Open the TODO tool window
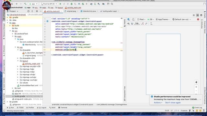The height and width of the screenshot is (116, 207). point(20,108)
